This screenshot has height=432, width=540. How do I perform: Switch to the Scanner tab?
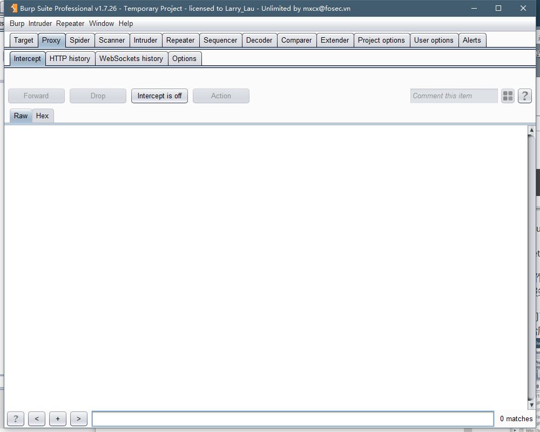coord(112,40)
